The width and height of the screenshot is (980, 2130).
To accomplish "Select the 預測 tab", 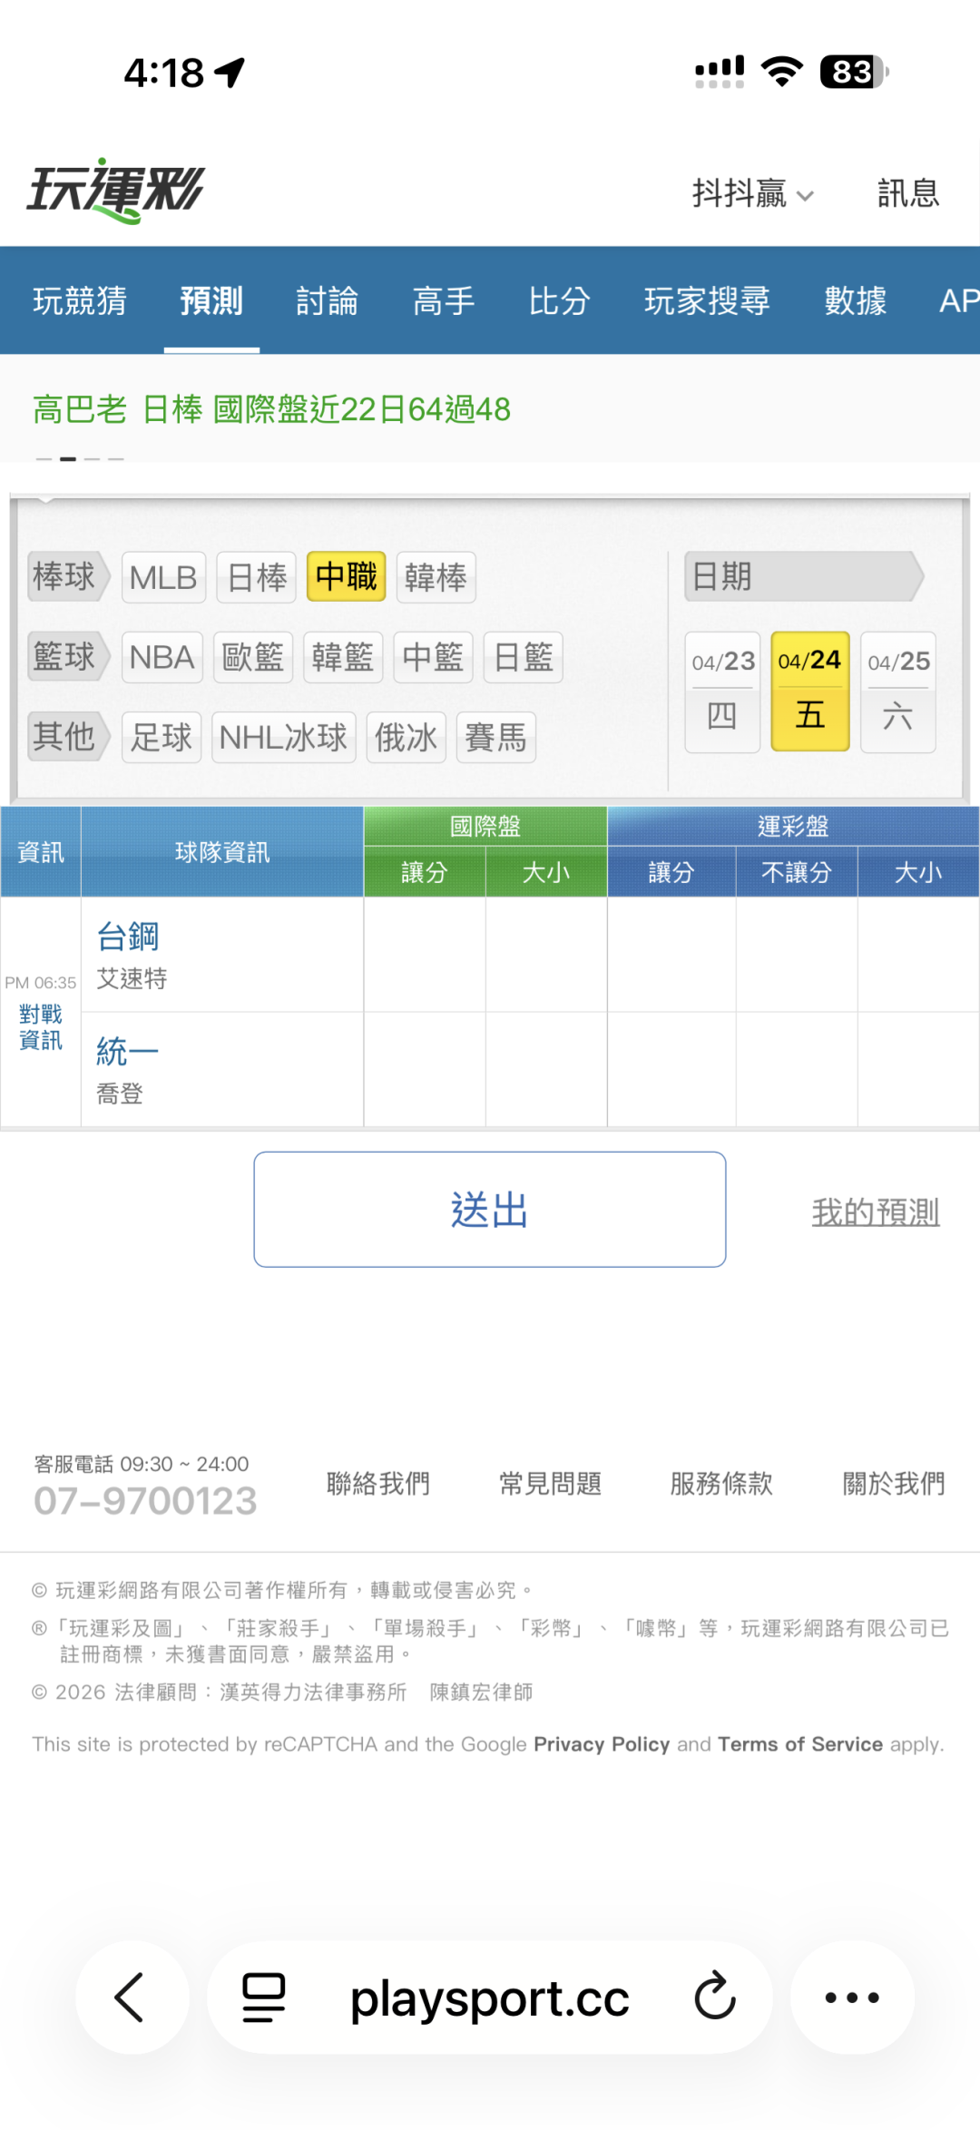I will 211,300.
